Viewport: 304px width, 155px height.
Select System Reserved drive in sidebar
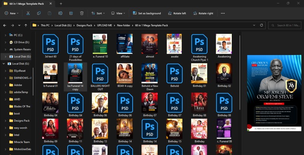pos(20,50)
